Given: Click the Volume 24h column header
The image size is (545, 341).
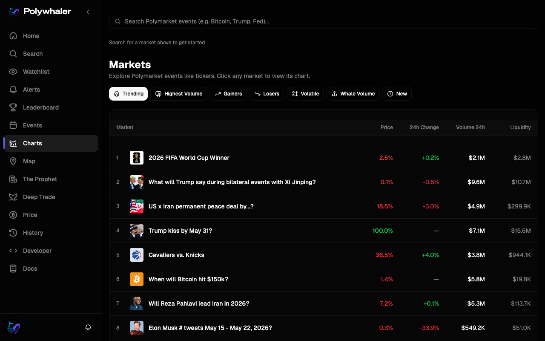Looking at the screenshot, I should (x=470, y=127).
